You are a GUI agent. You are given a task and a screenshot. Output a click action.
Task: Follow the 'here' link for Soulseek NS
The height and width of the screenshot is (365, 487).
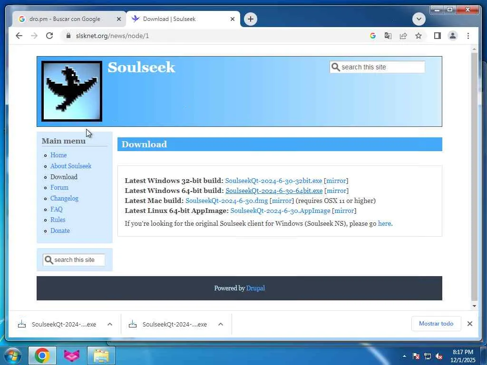[384, 223]
